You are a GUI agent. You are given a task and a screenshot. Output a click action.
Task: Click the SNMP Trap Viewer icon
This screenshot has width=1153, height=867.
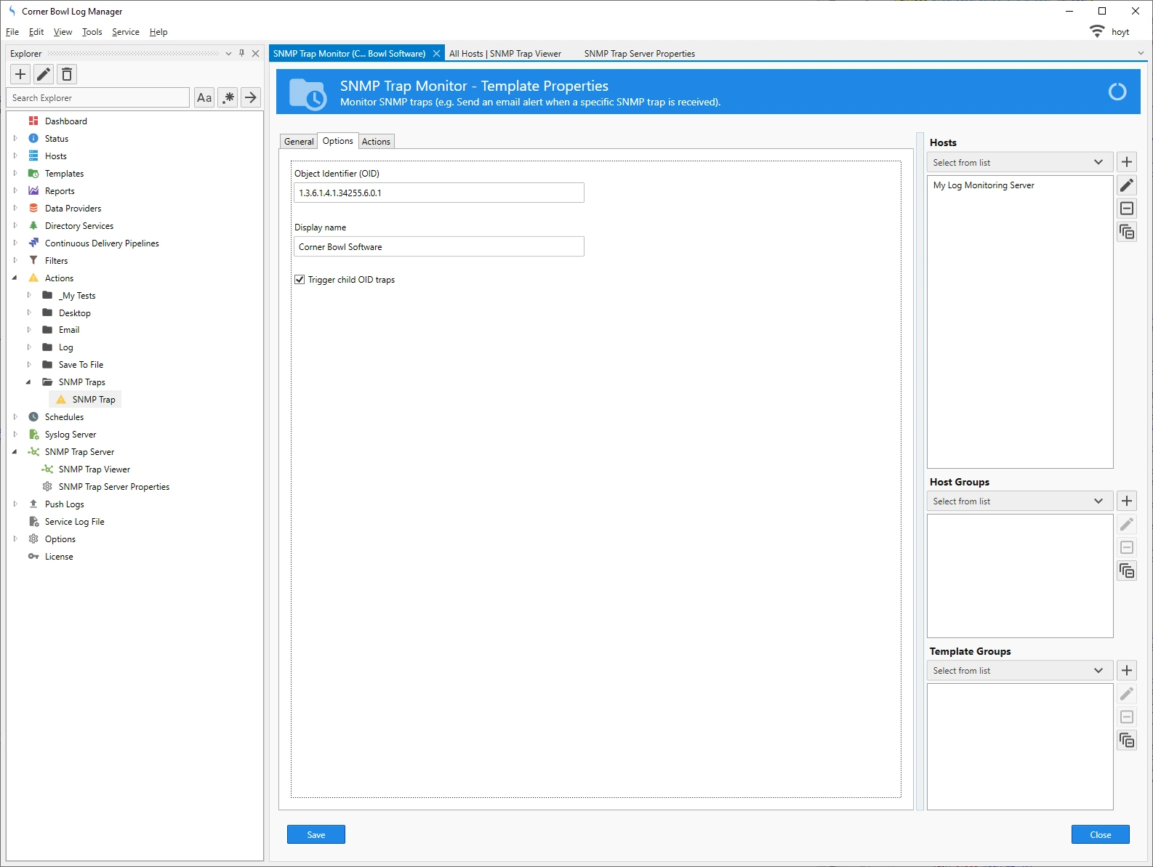[47, 469]
